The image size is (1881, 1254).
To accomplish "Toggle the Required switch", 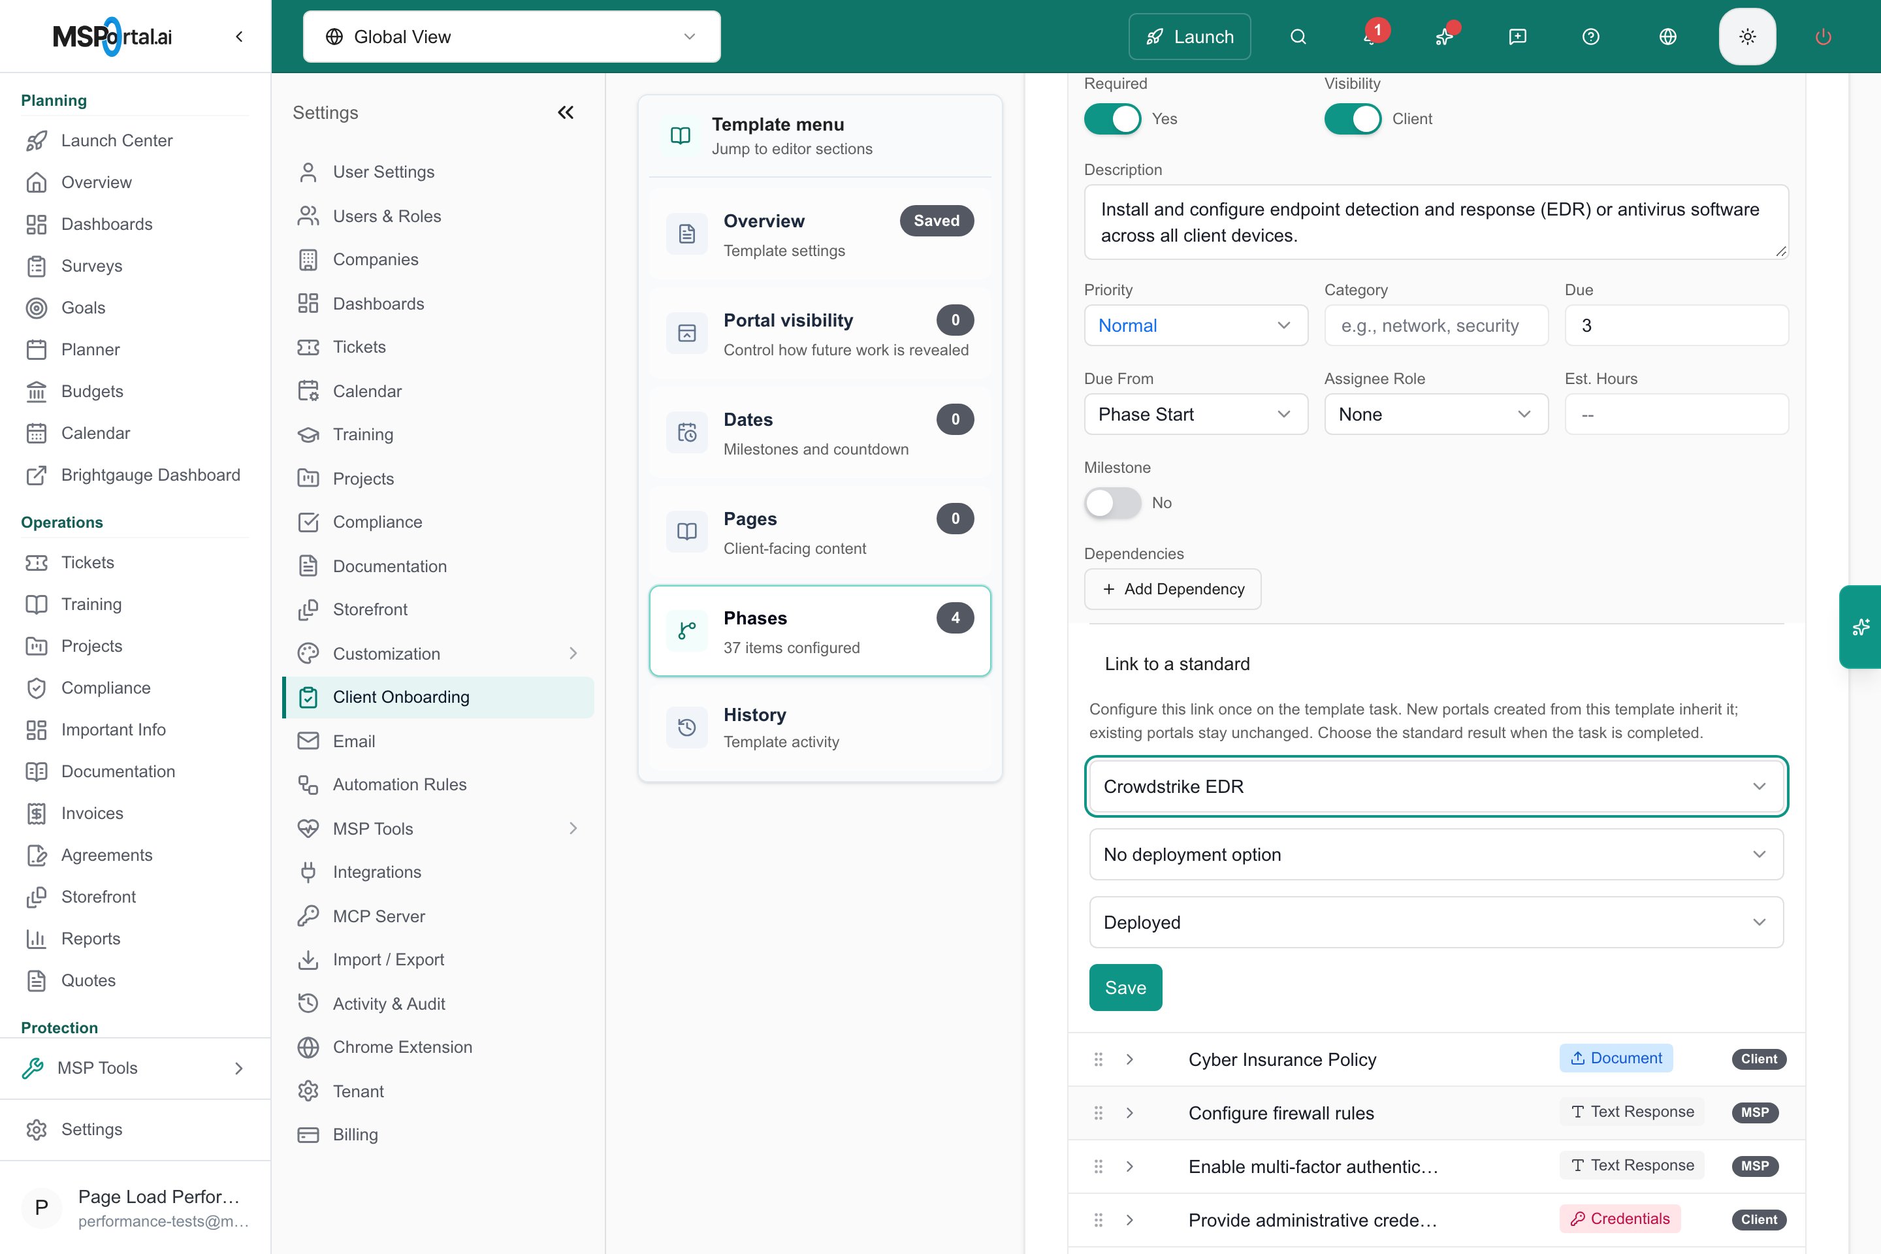I will point(1112,119).
